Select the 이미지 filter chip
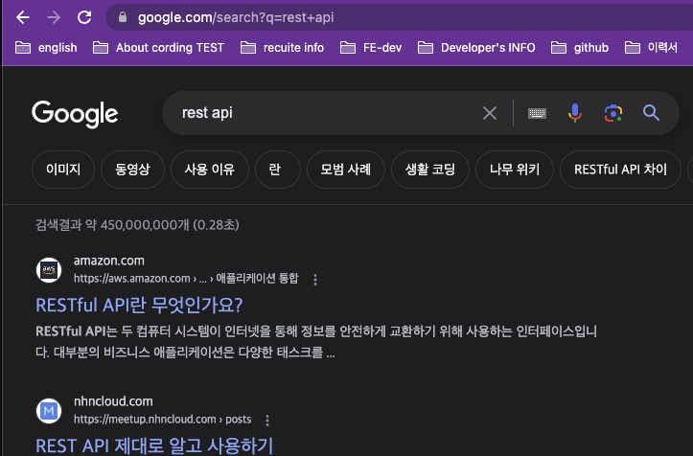693x456 pixels. point(63,170)
